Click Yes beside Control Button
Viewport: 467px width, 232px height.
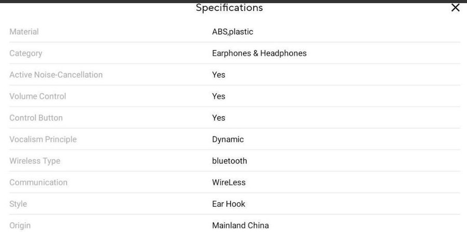[218, 118]
